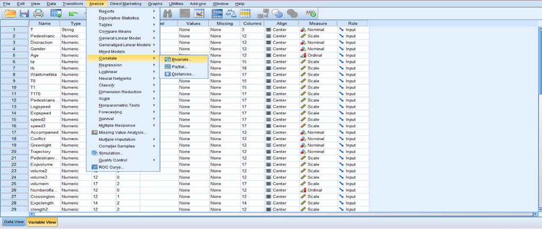The image size is (542, 229).
Task: Click the ABC Spell Check icon
Action: 311,13
